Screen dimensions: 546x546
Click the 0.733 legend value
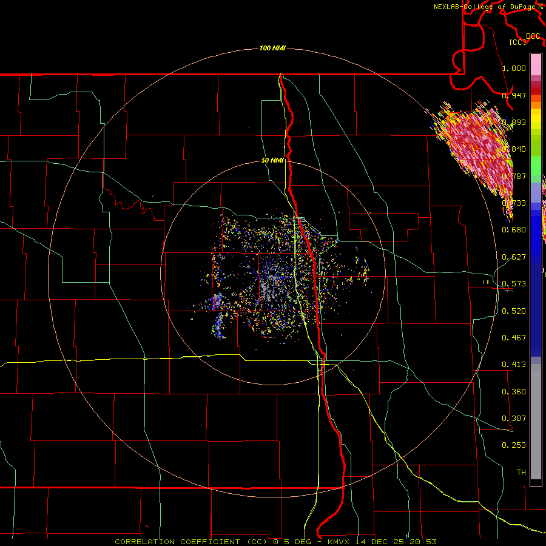pos(514,203)
